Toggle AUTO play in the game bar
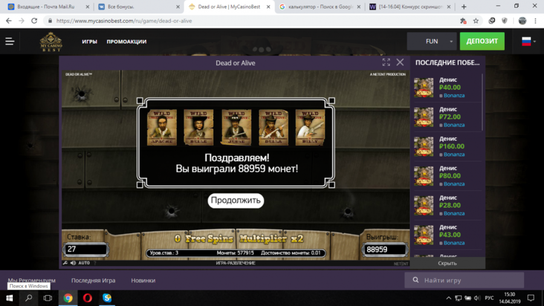 click(x=84, y=263)
